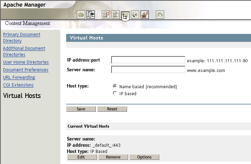Viewport: 251px width, 164px height.
Task: Click the Virtual Hosts sidebar heading
Action: coord(22,96)
